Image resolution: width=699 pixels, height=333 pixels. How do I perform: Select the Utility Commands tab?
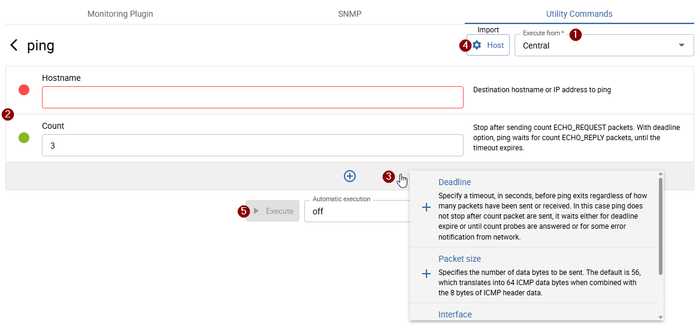(x=579, y=14)
